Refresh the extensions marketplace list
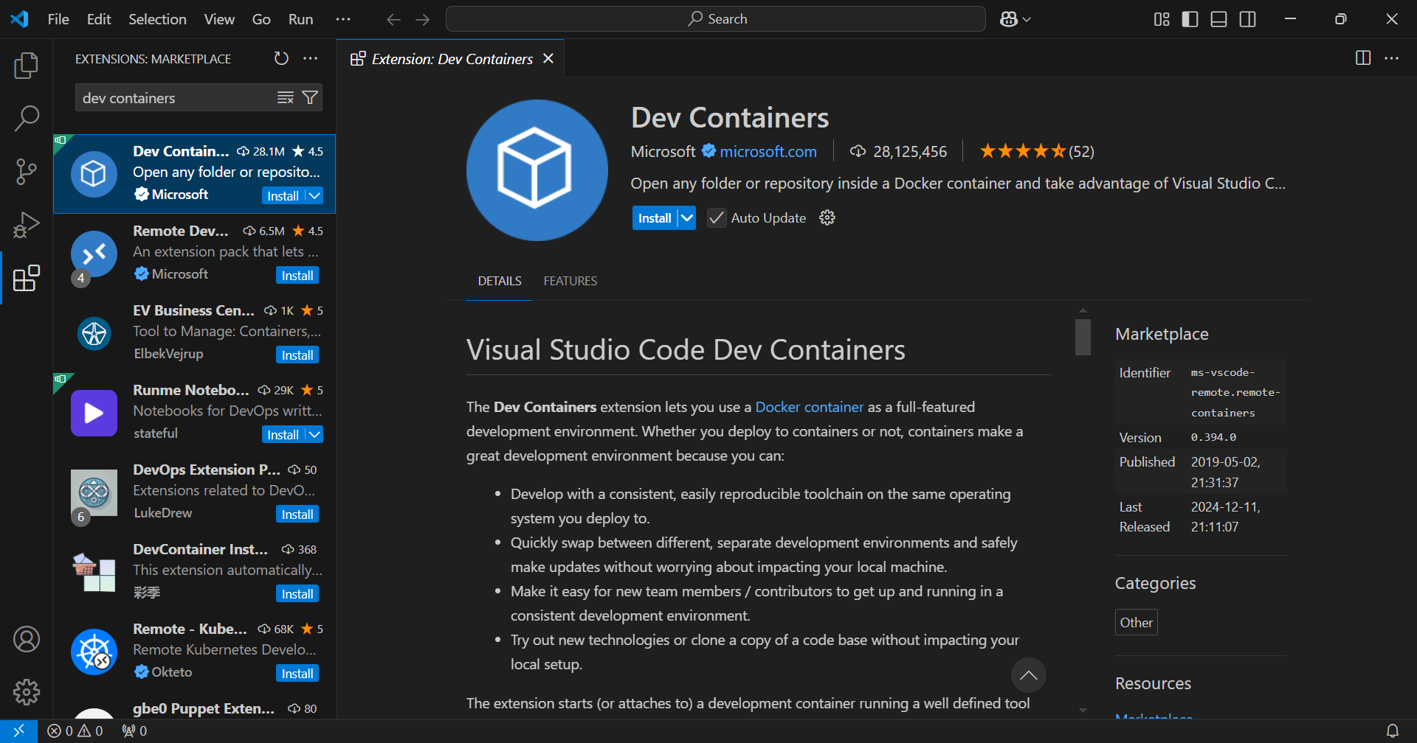The height and width of the screenshot is (743, 1417). click(x=281, y=58)
